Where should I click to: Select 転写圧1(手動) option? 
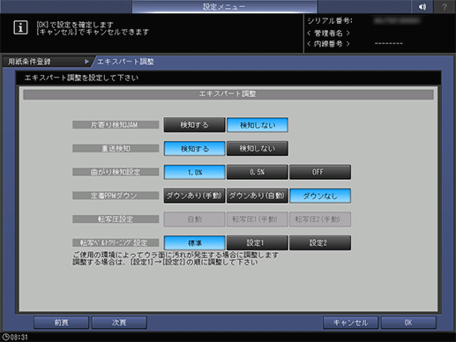pyautogui.click(x=258, y=219)
